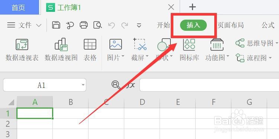
Task: Open the 图标库 icon library
Action: pos(189,50)
